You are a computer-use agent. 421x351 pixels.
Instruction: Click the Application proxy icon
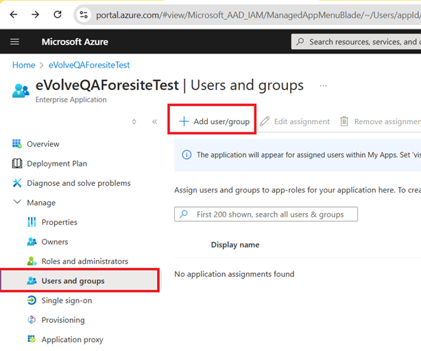pyautogui.click(x=32, y=339)
